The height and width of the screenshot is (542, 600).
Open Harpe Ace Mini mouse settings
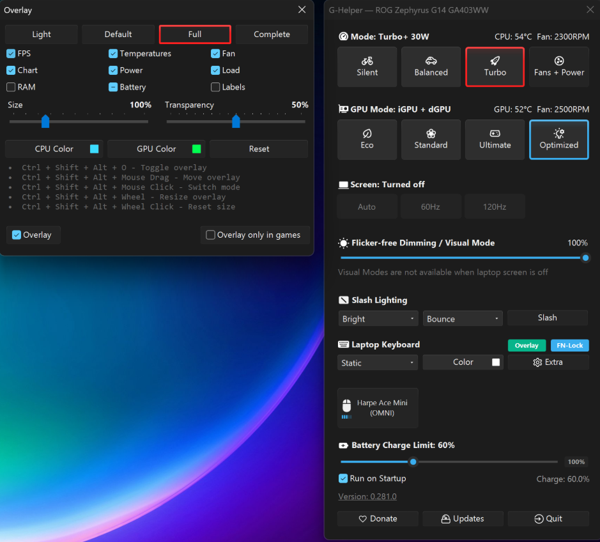click(378, 408)
